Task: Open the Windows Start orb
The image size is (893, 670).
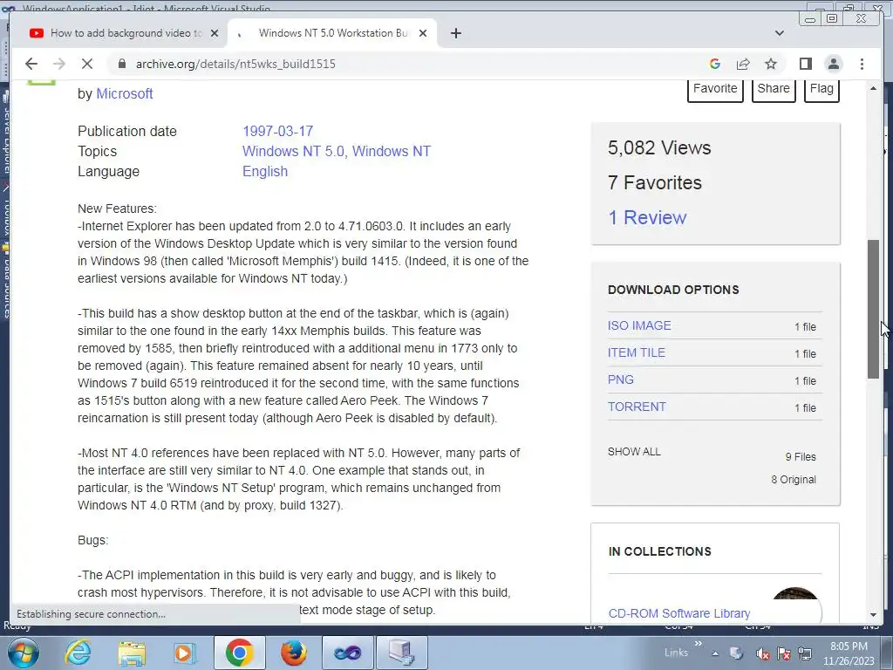Action: [x=24, y=653]
